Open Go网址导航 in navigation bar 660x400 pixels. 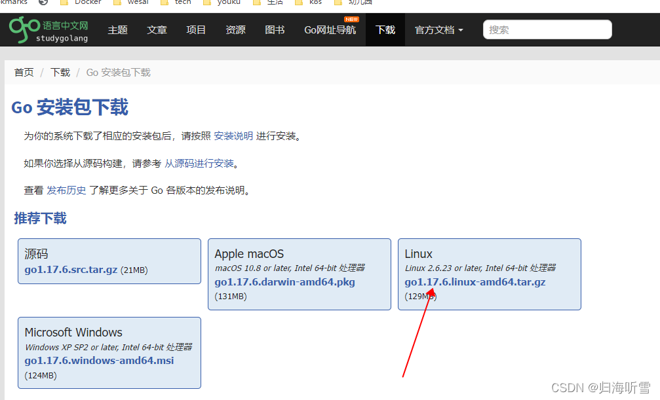point(330,30)
